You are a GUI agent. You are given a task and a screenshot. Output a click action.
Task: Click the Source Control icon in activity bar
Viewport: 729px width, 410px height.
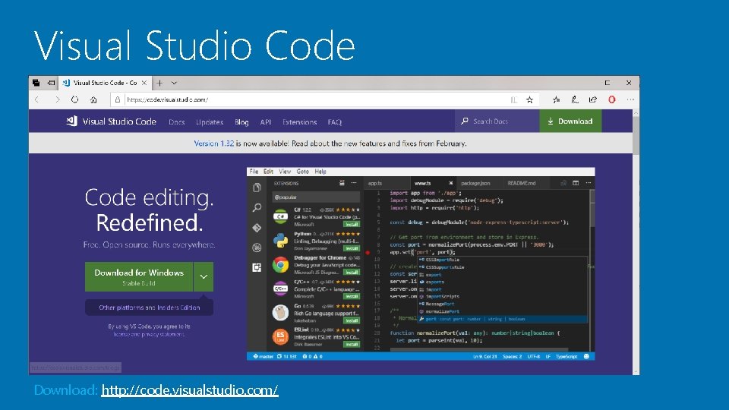[x=257, y=228]
